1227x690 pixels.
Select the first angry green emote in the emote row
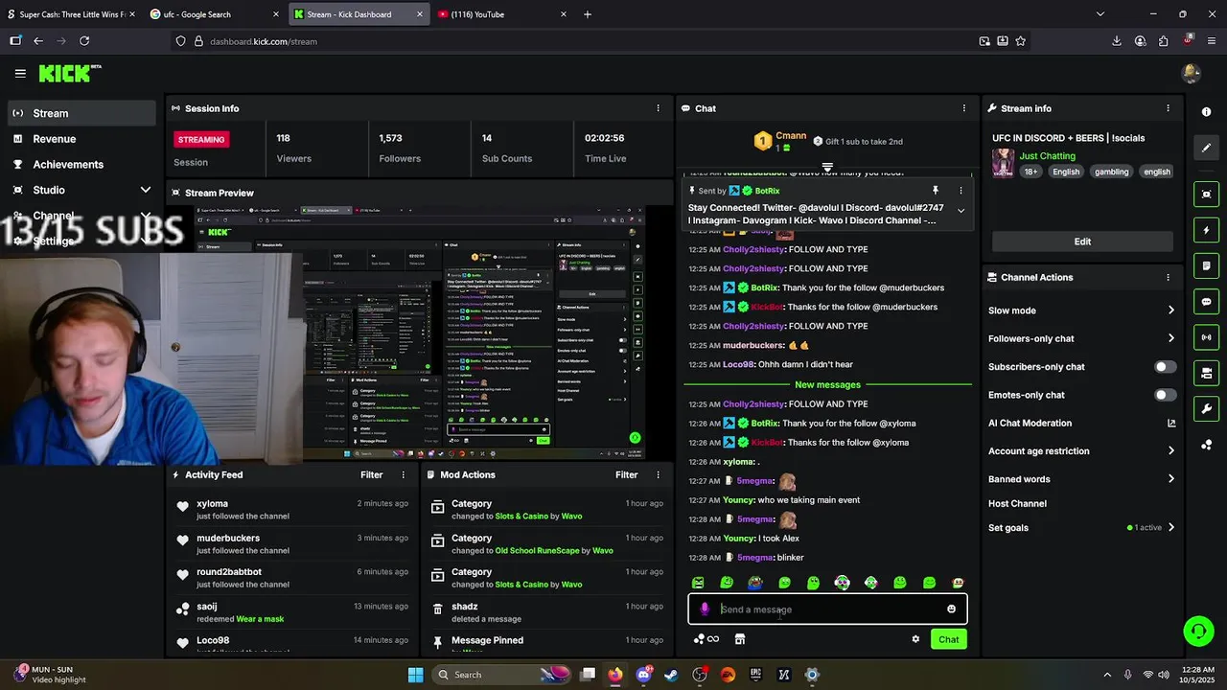click(x=698, y=583)
